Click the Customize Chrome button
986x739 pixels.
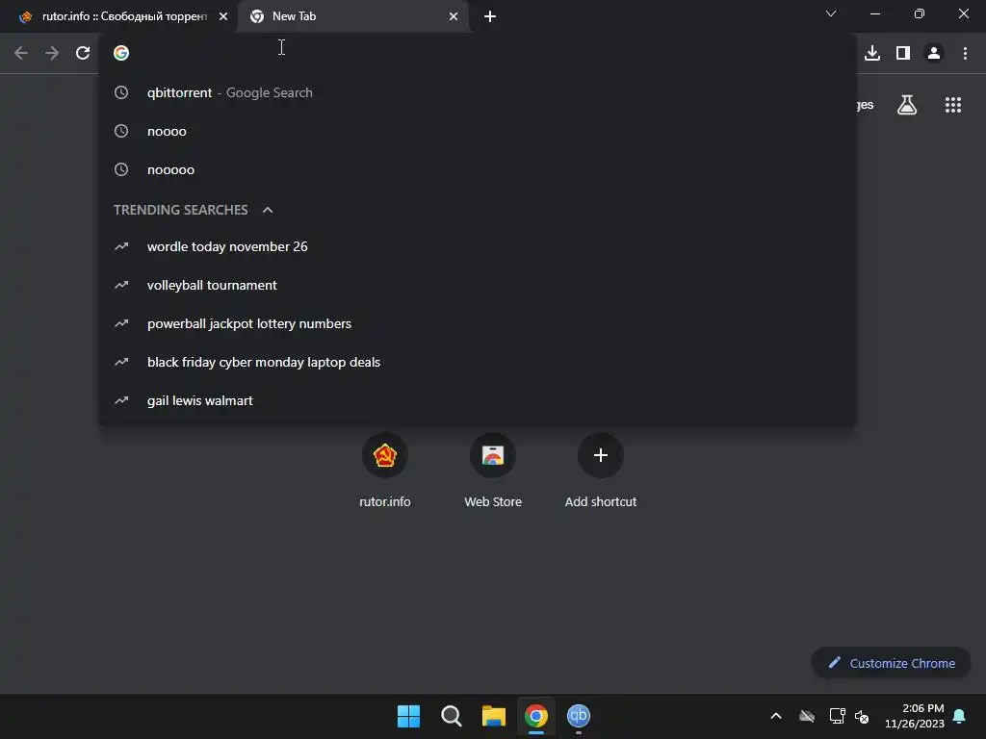(x=891, y=663)
